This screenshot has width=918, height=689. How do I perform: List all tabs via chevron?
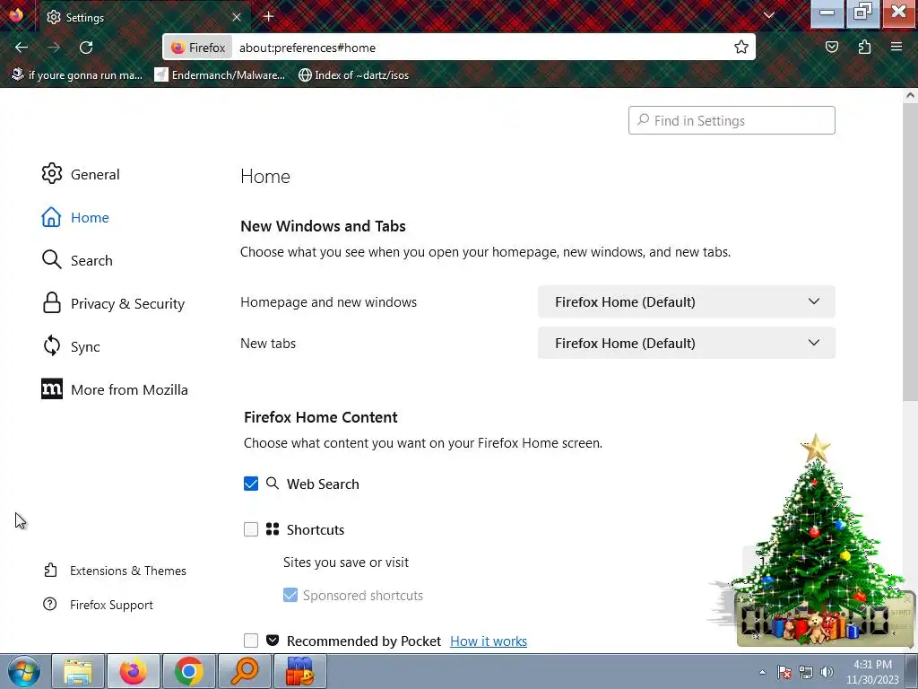click(x=768, y=16)
